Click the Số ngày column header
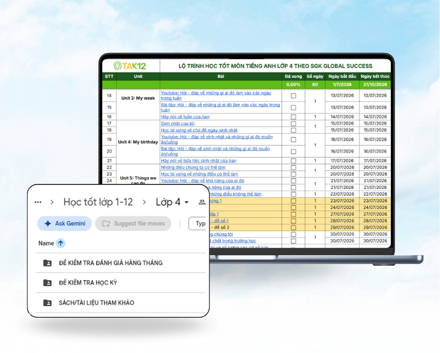The image size is (440, 353). 315,76
